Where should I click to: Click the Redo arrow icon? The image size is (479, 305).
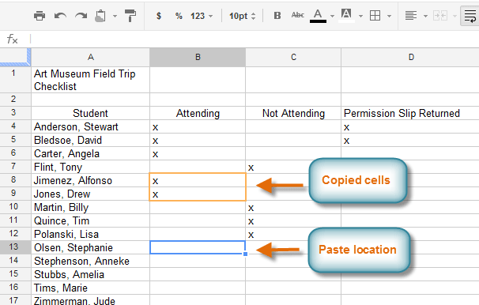point(81,15)
